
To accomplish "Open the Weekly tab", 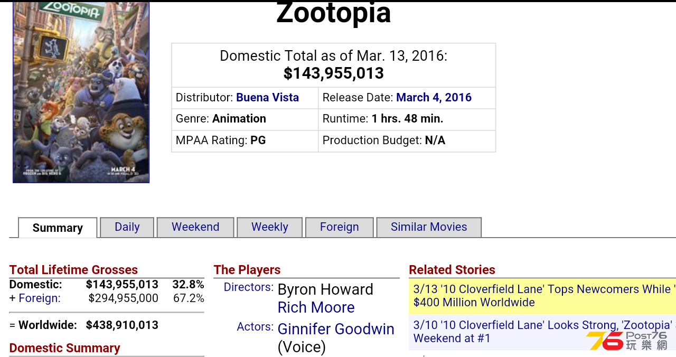I will click(x=269, y=227).
